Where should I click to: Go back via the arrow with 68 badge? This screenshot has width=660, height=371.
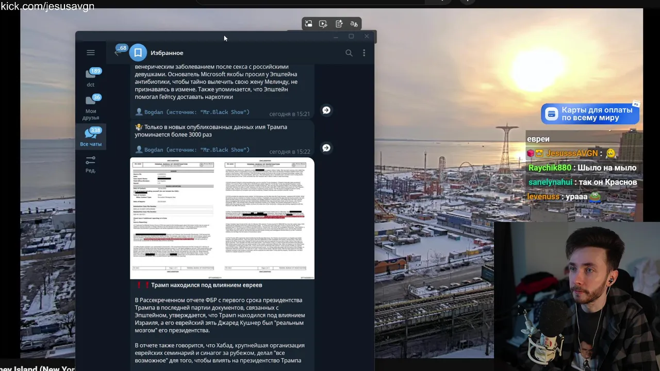(118, 52)
